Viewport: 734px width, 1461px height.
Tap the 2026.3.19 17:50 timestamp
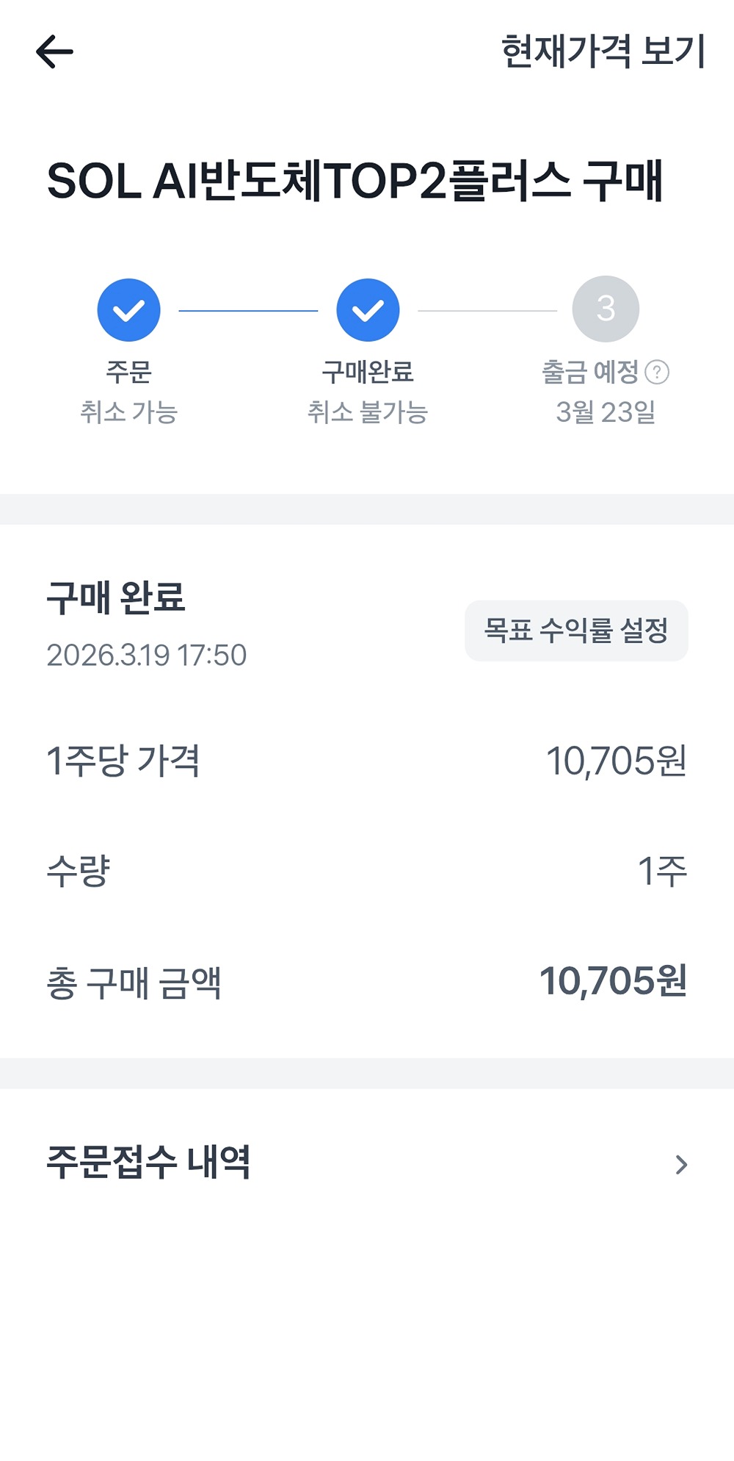click(x=147, y=655)
